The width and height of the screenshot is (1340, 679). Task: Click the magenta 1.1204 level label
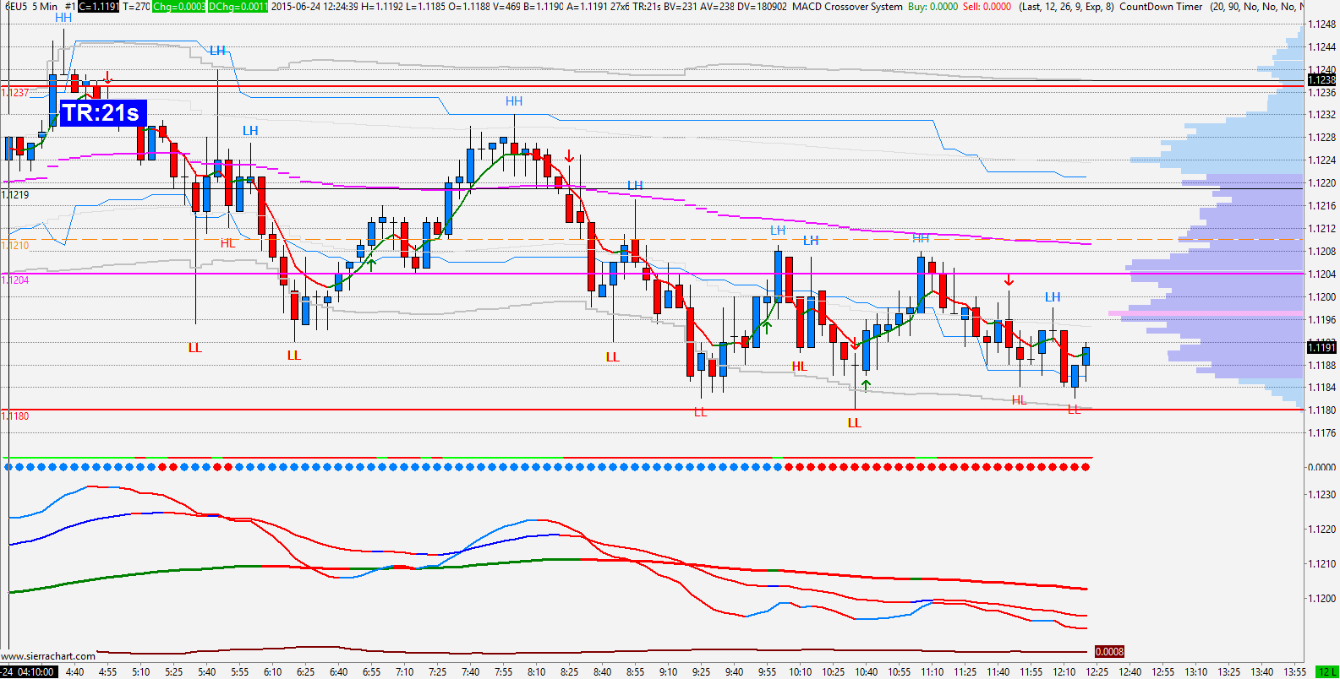(x=15, y=280)
